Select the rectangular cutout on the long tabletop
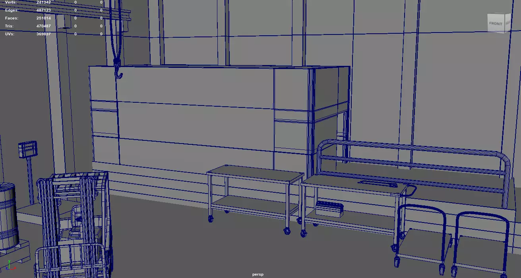This screenshot has width=521, height=278. (x=378, y=183)
